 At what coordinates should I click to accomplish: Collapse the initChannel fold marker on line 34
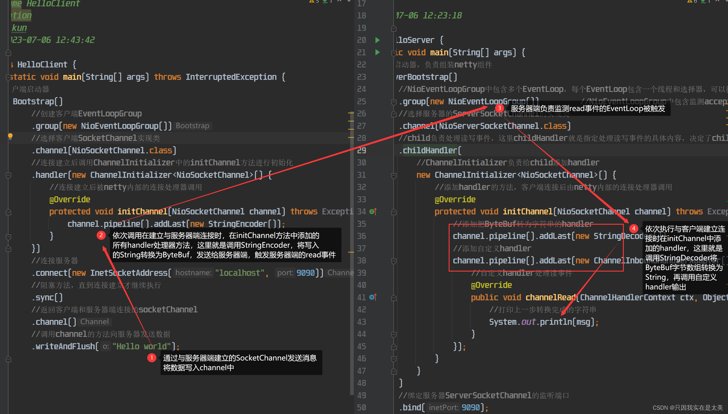[394, 212]
